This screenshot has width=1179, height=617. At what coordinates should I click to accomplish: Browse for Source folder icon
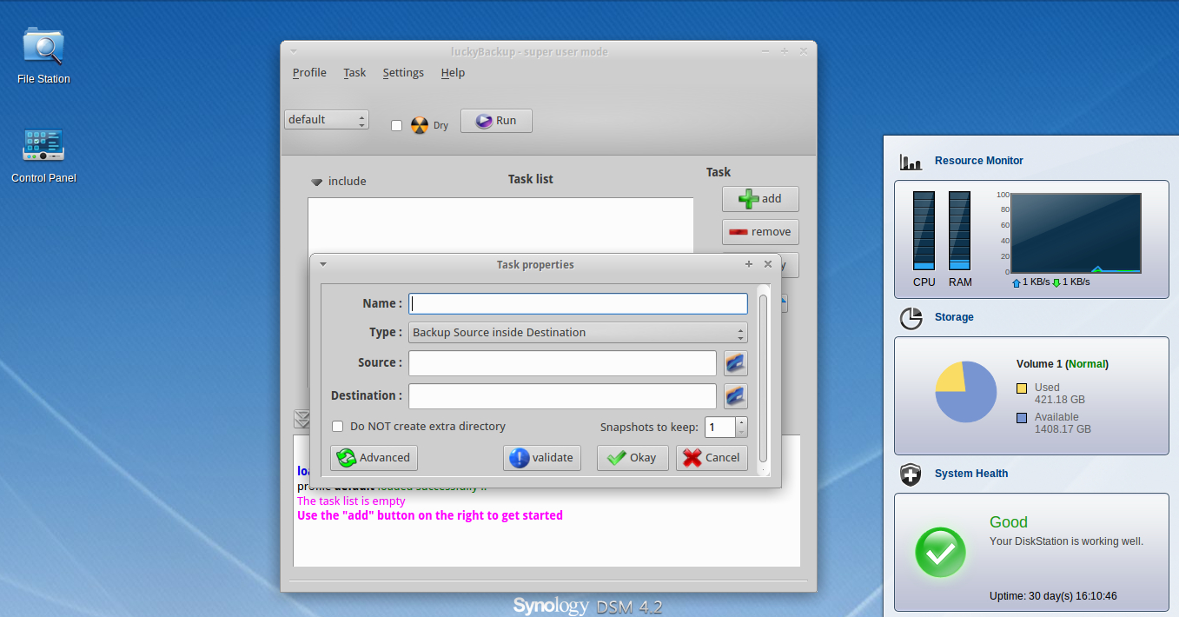[736, 362]
